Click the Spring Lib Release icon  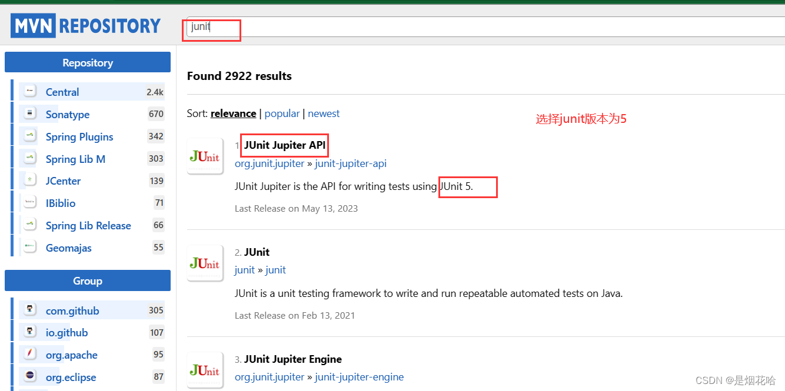coord(30,225)
